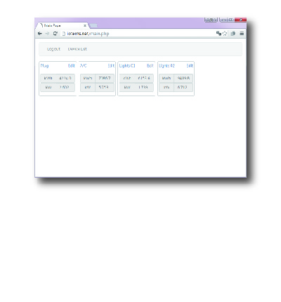The image size is (281, 302).
Task: Click the browser forward arrow
Action: tap(47, 34)
